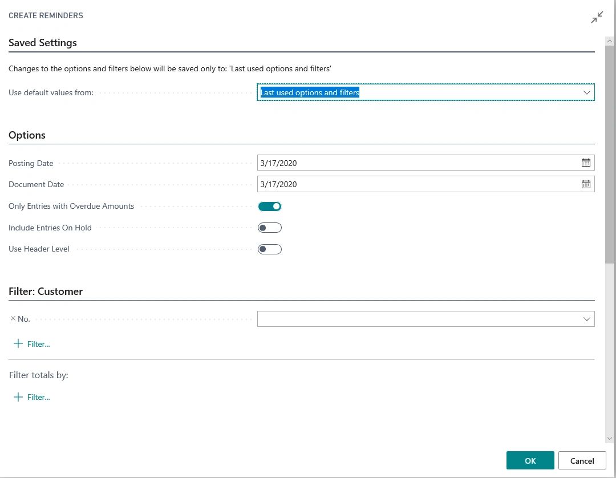
Task: Click the plus icon under Filter: Customer
Action: tap(18, 344)
